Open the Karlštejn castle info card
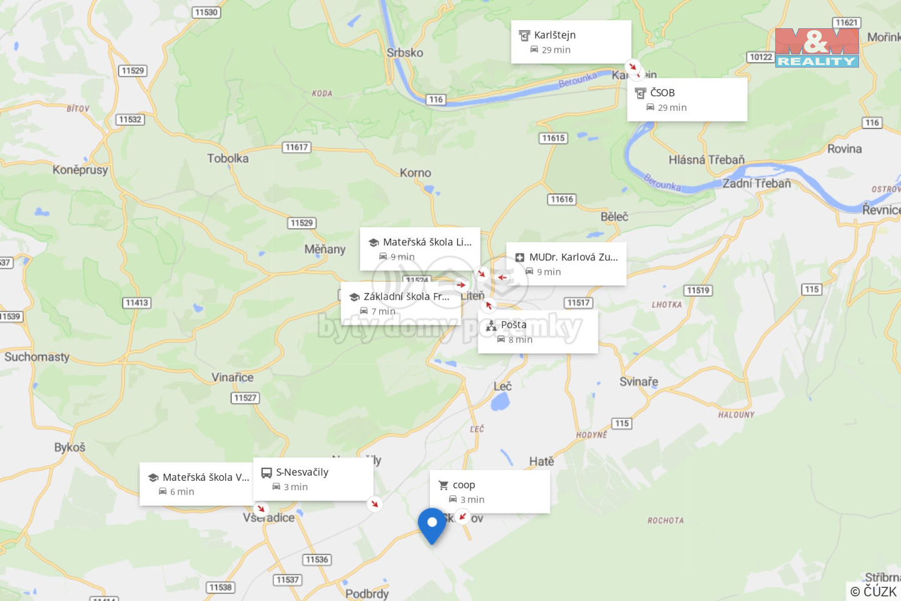 (571, 42)
